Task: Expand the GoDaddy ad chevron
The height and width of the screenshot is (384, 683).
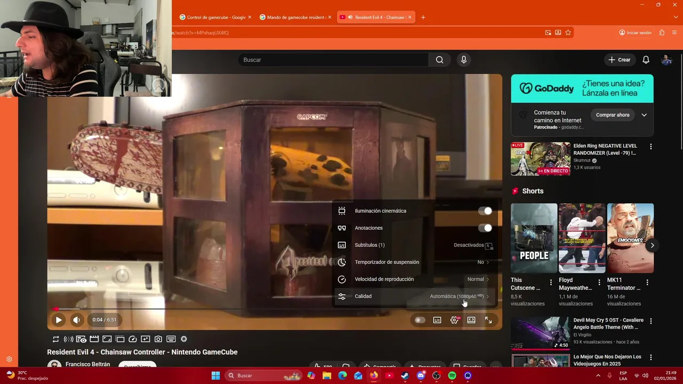Action: click(x=644, y=115)
